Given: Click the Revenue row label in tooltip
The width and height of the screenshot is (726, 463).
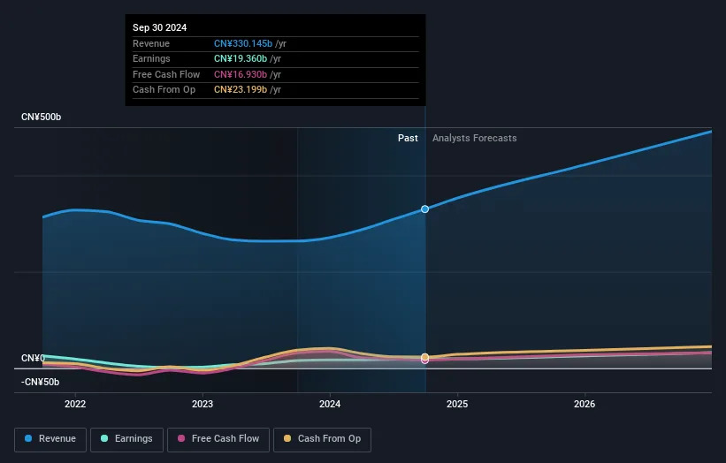Looking at the screenshot, I should (x=151, y=43).
